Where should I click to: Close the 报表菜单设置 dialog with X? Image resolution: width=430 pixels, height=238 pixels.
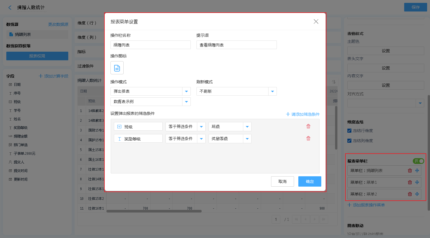click(x=316, y=22)
